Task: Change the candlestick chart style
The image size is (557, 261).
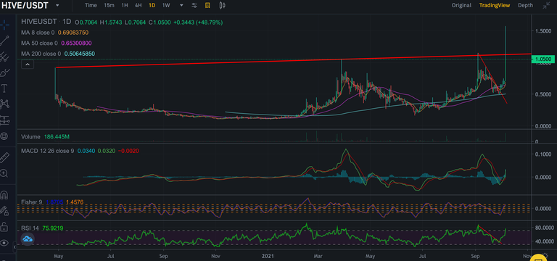Action: 223,5
